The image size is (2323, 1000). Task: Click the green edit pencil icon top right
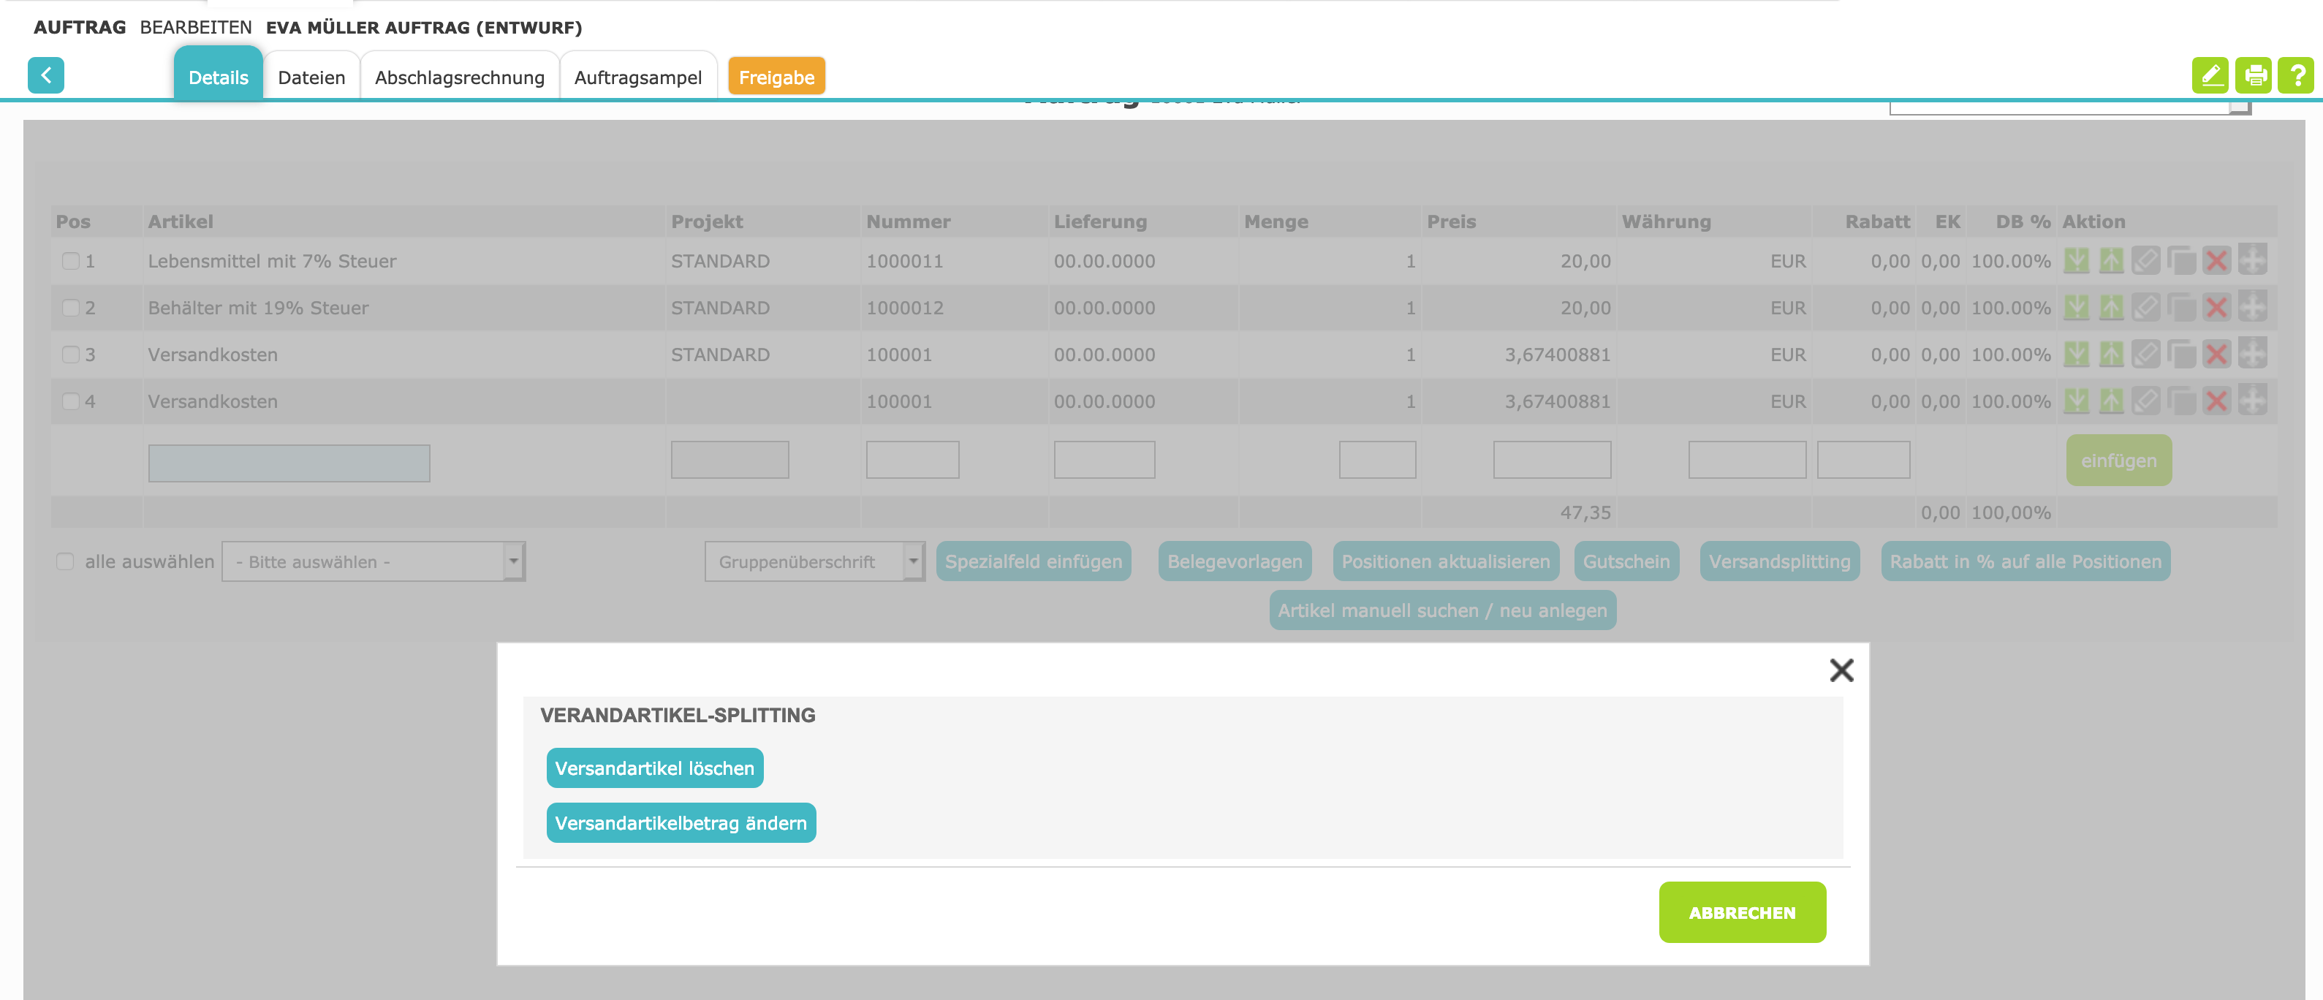[x=2210, y=75]
